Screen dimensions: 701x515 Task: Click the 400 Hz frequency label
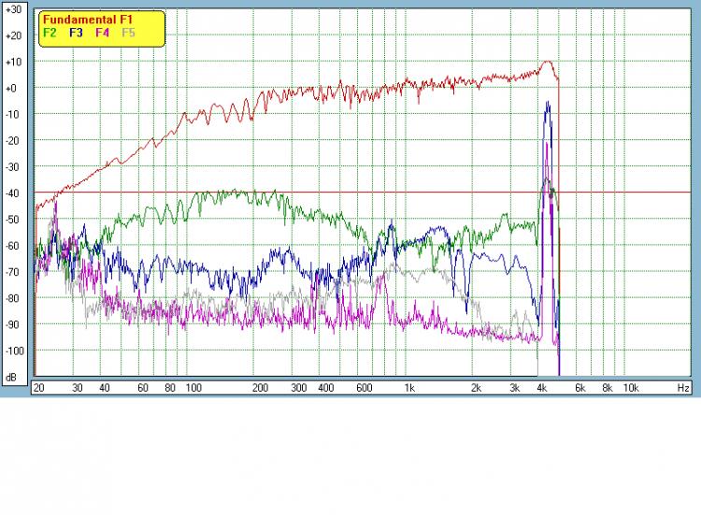(326, 388)
